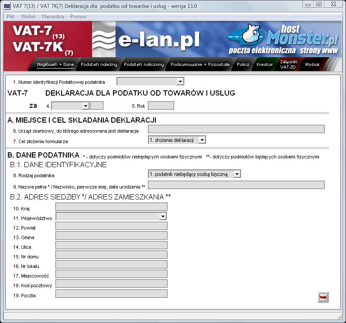The width and height of the screenshot is (346, 323).
Task: Click the hostMonster.pl banner logo
Action: pos(284,39)
